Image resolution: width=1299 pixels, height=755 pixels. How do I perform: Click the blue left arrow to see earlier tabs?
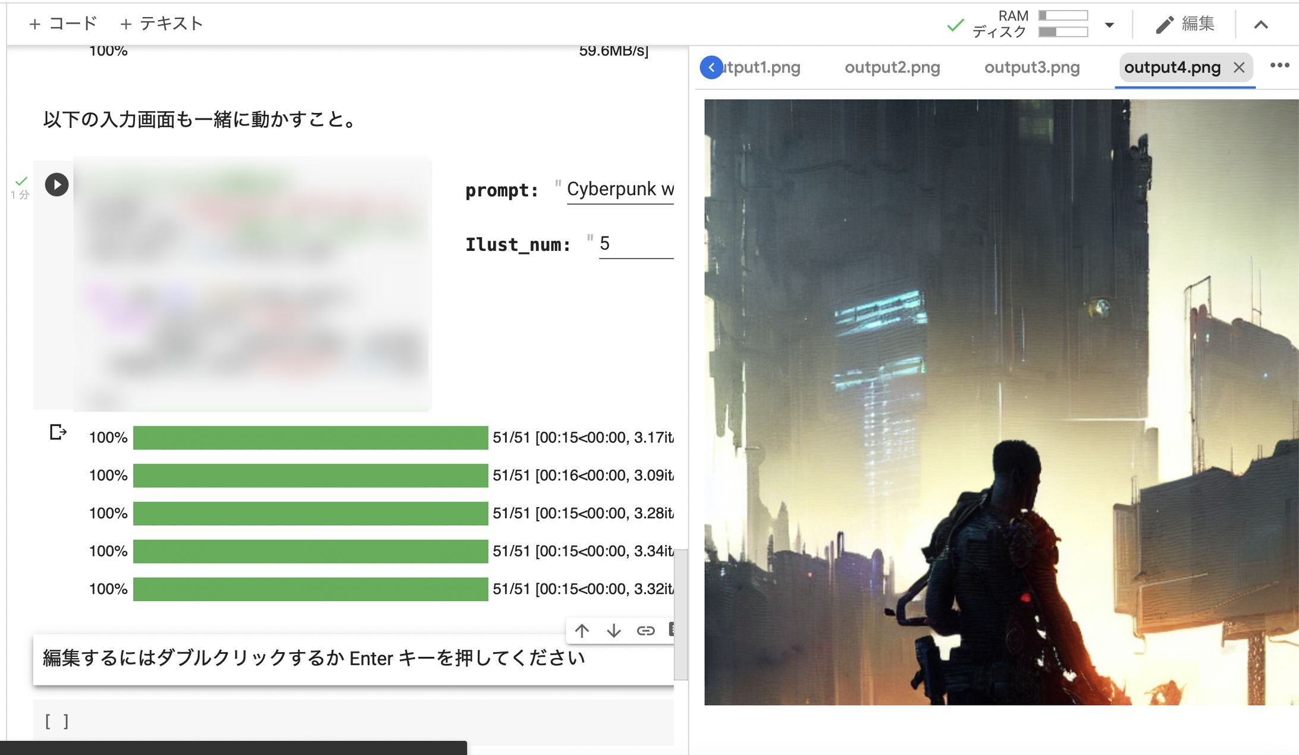coord(711,67)
